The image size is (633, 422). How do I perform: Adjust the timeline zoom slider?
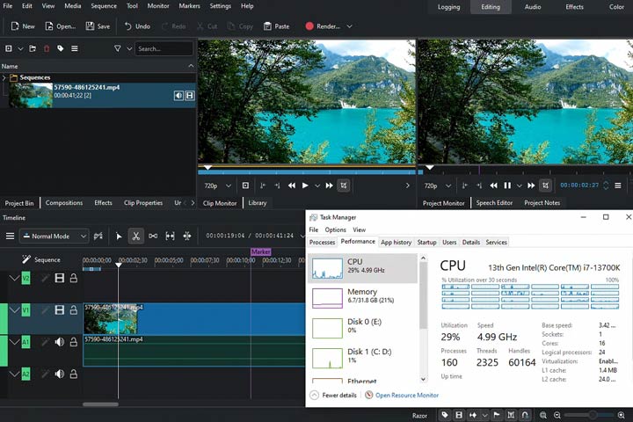coord(593,415)
